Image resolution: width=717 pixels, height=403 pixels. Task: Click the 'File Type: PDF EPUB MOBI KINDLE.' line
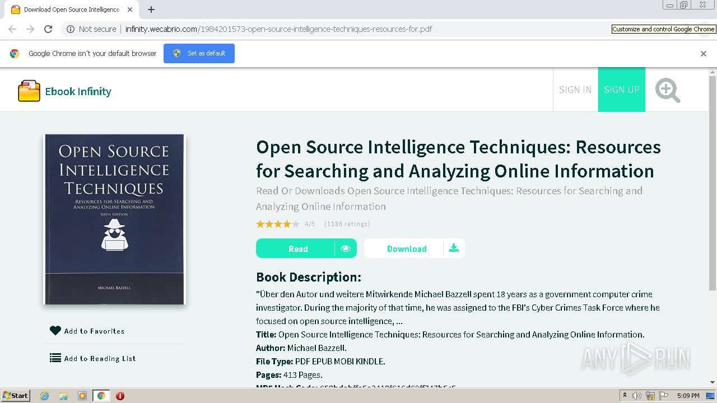320,362
